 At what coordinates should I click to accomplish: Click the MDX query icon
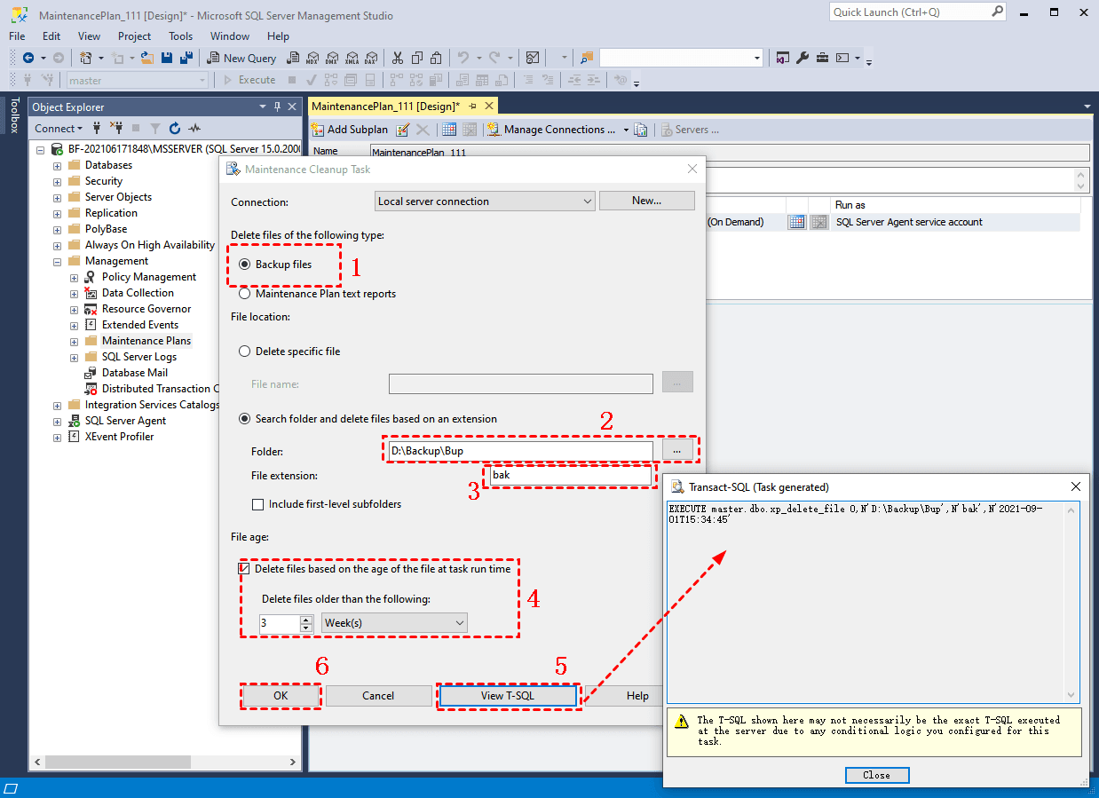click(312, 58)
